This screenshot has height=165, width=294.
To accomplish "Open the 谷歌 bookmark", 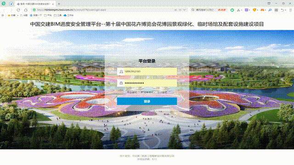I will point(24,15).
